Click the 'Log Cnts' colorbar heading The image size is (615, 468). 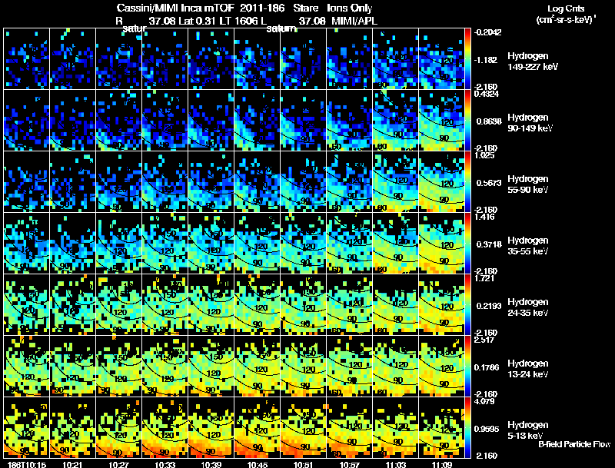pos(566,8)
